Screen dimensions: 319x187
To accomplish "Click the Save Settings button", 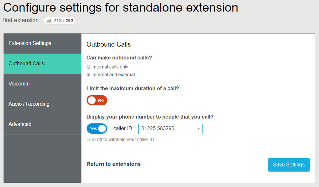I will [x=288, y=165].
